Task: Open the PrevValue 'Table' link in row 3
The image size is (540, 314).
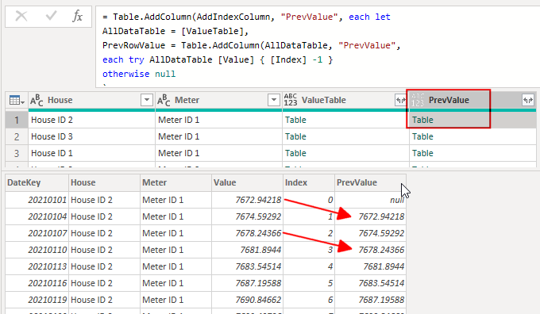Action: [x=422, y=153]
